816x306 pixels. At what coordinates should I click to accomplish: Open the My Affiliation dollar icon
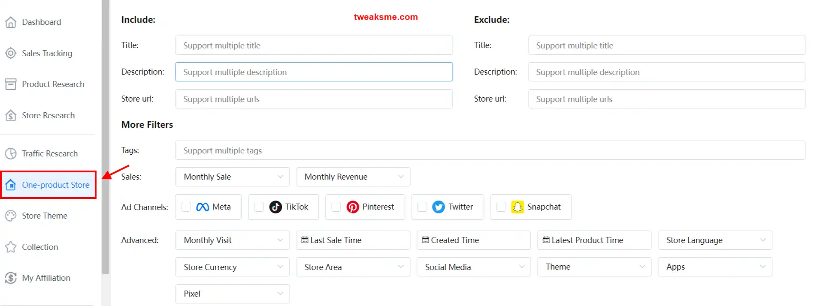pyautogui.click(x=11, y=278)
